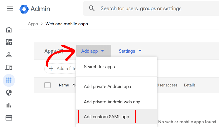Click the User access column header

[167, 85]
